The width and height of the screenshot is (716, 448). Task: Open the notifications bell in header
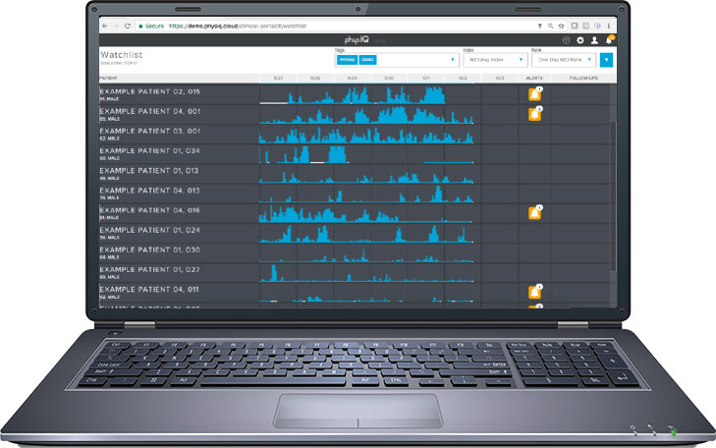[x=609, y=40]
